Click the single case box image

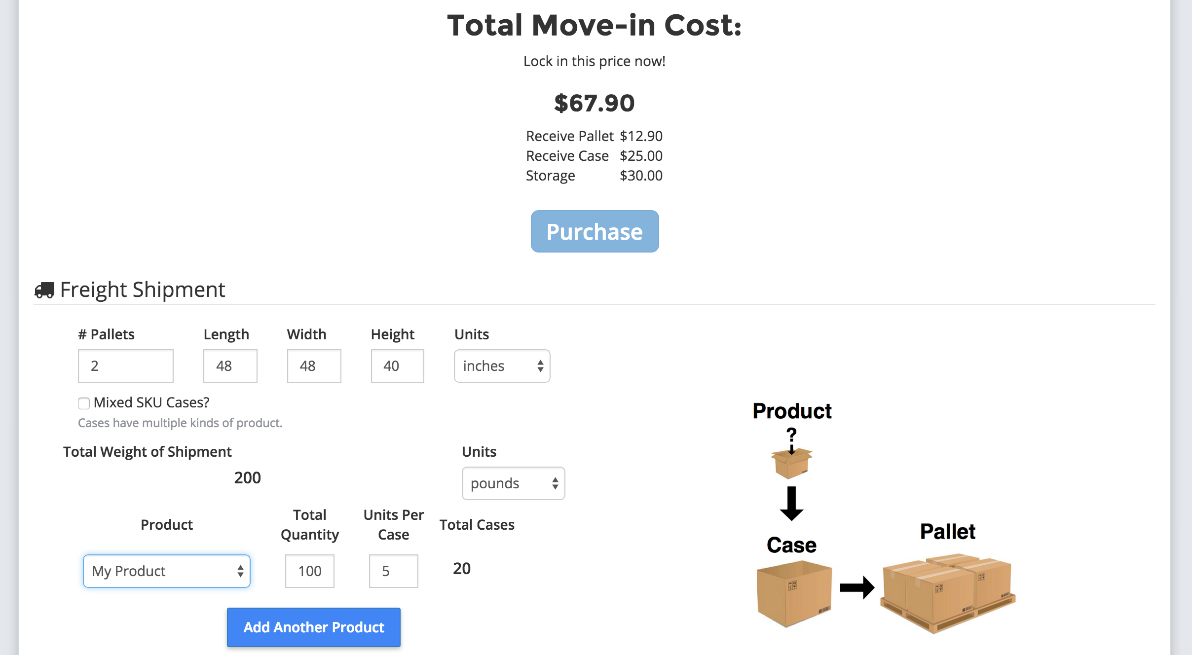click(794, 593)
